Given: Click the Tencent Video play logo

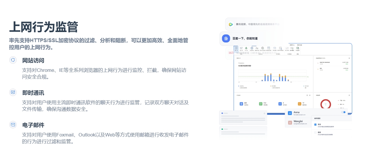Looking at the screenshot, I should (x=231, y=25).
